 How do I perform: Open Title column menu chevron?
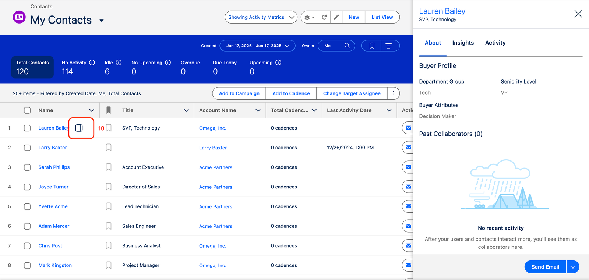coord(186,110)
